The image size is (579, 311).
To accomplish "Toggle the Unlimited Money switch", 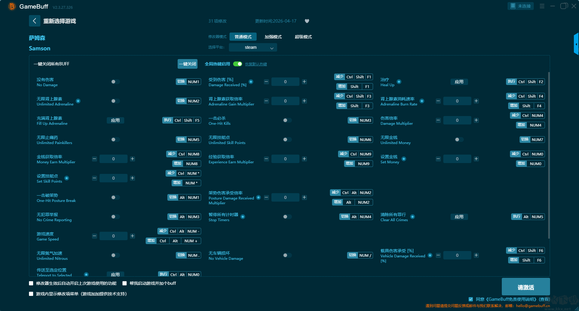I will tap(459, 140).
